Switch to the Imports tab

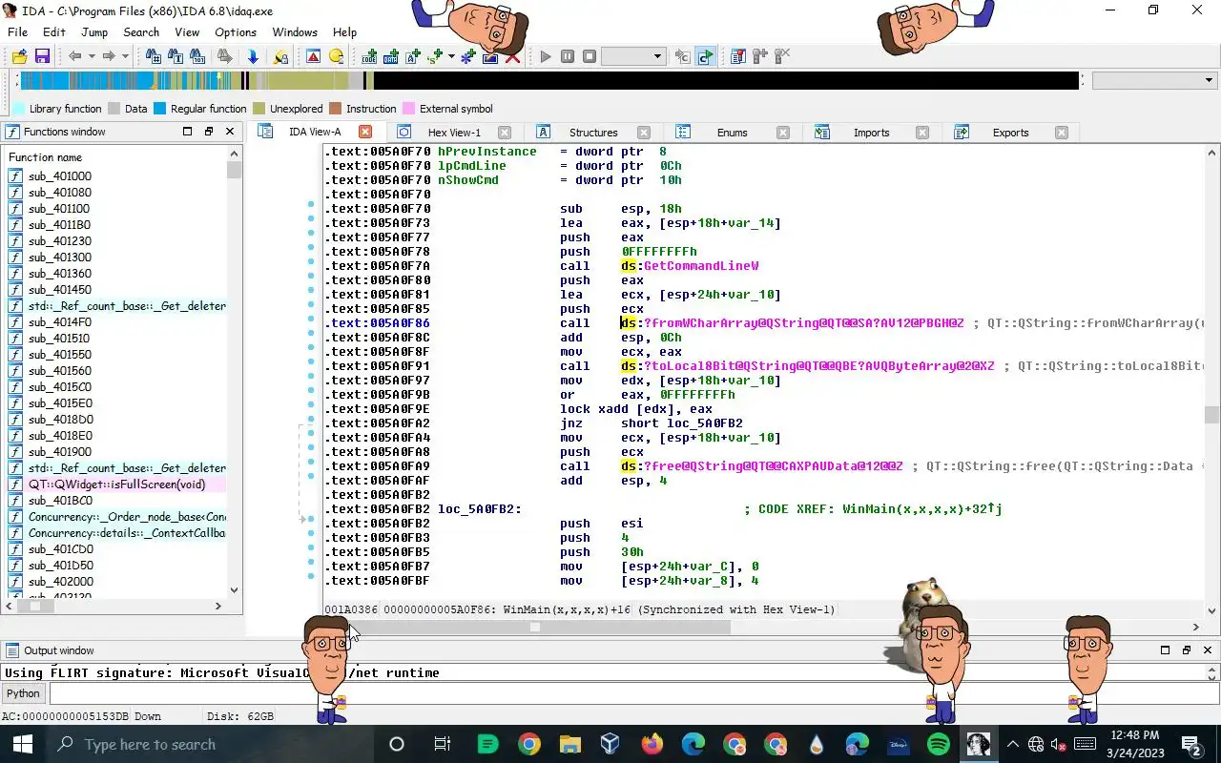click(871, 133)
